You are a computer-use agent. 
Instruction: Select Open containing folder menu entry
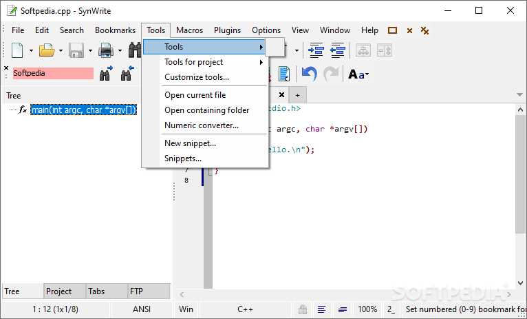206,110
